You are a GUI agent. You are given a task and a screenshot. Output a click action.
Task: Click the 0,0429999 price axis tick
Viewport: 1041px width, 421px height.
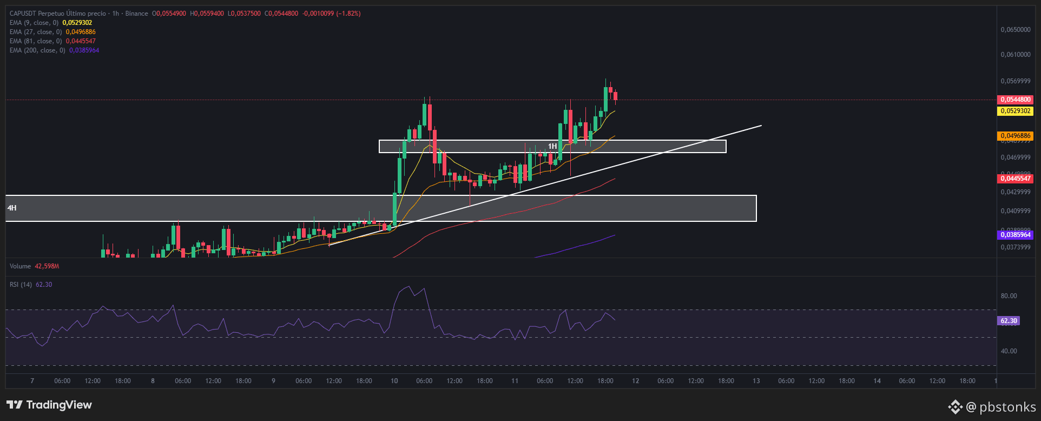click(x=1016, y=192)
